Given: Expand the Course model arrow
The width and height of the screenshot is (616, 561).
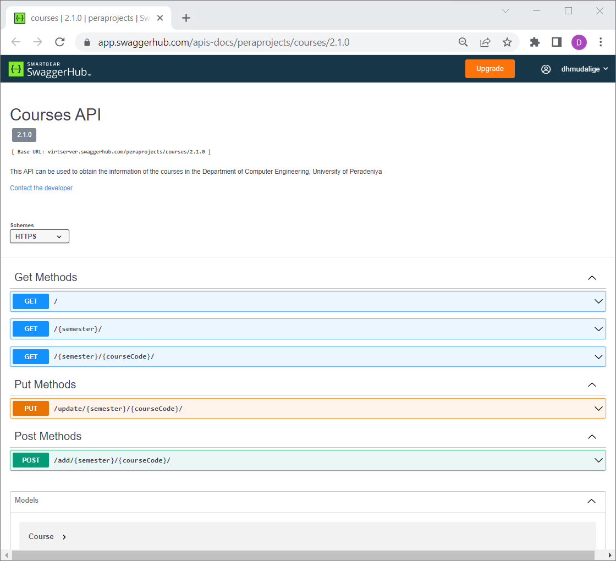Looking at the screenshot, I should (x=64, y=537).
